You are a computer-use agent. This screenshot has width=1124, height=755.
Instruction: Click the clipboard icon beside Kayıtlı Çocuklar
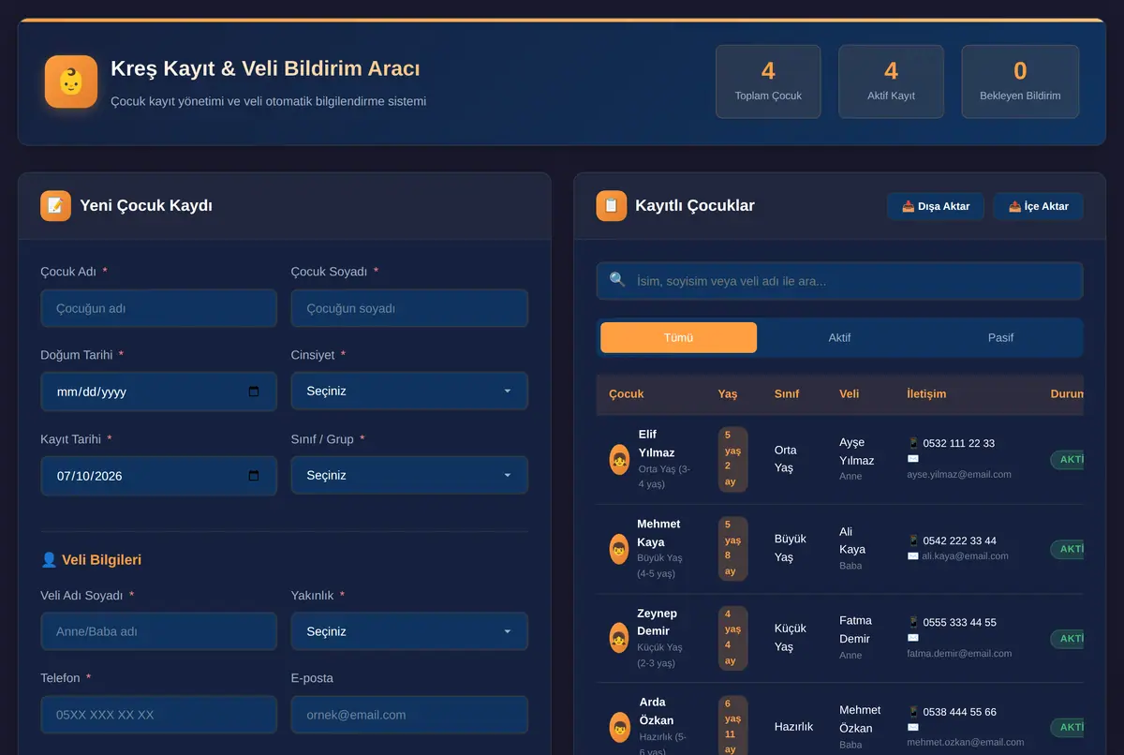pyautogui.click(x=611, y=206)
